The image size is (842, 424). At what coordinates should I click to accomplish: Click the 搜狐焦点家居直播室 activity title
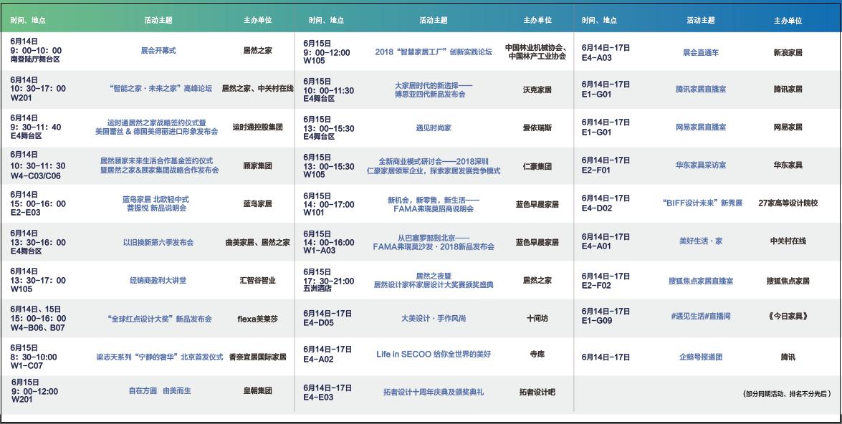point(701,281)
